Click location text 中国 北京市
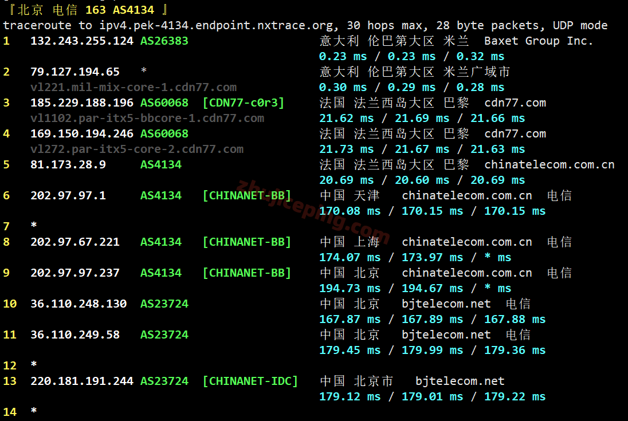Viewport: 628px width, 421px height. tap(356, 381)
